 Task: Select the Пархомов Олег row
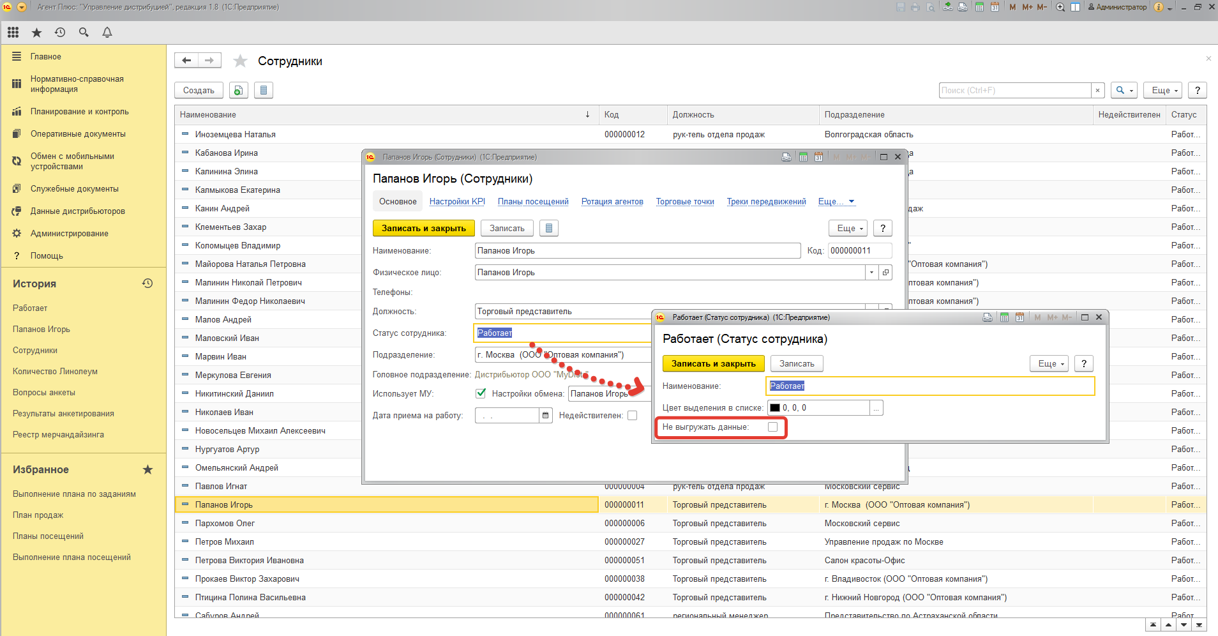tap(691, 523)
